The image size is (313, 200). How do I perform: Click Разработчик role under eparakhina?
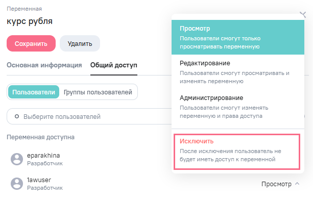[45, 163]
